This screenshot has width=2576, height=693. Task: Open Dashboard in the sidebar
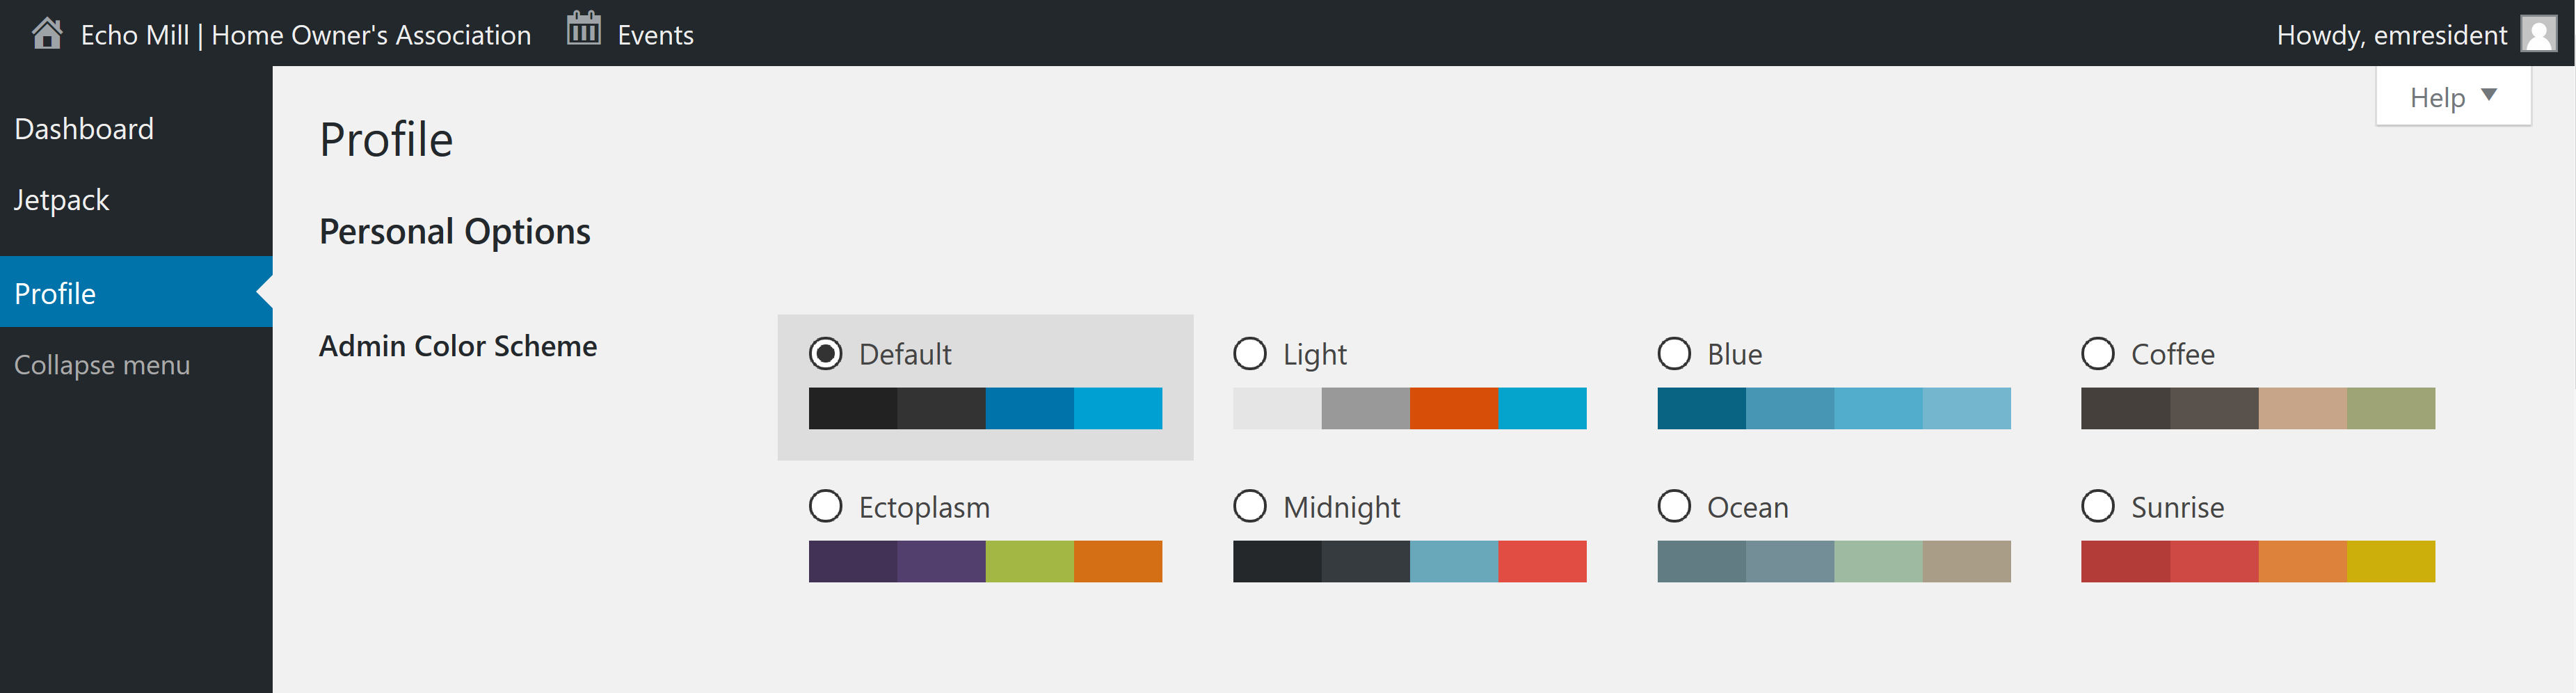84,129
